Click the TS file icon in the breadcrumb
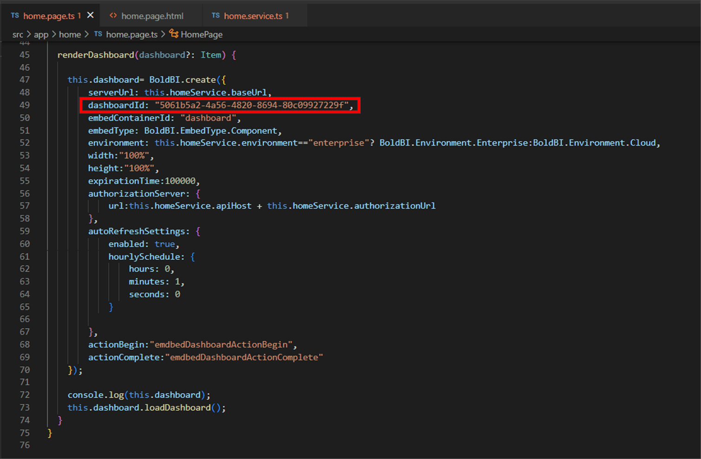 pyautogui.click(x=98, y=34)
